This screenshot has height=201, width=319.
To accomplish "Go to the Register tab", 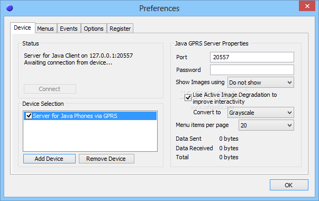I will coord(120,29).
